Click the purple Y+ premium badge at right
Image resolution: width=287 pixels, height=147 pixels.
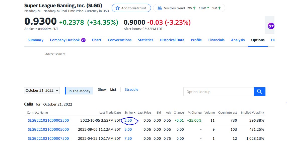pyautogui.click(x=271, y=26)
